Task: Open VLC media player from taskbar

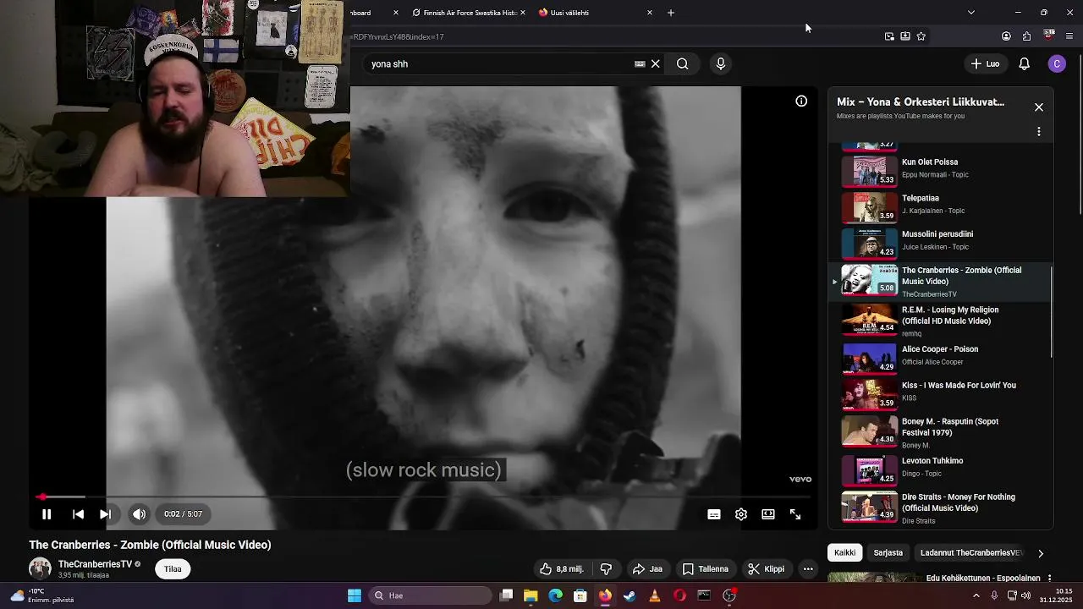Action: pos(654,595)
